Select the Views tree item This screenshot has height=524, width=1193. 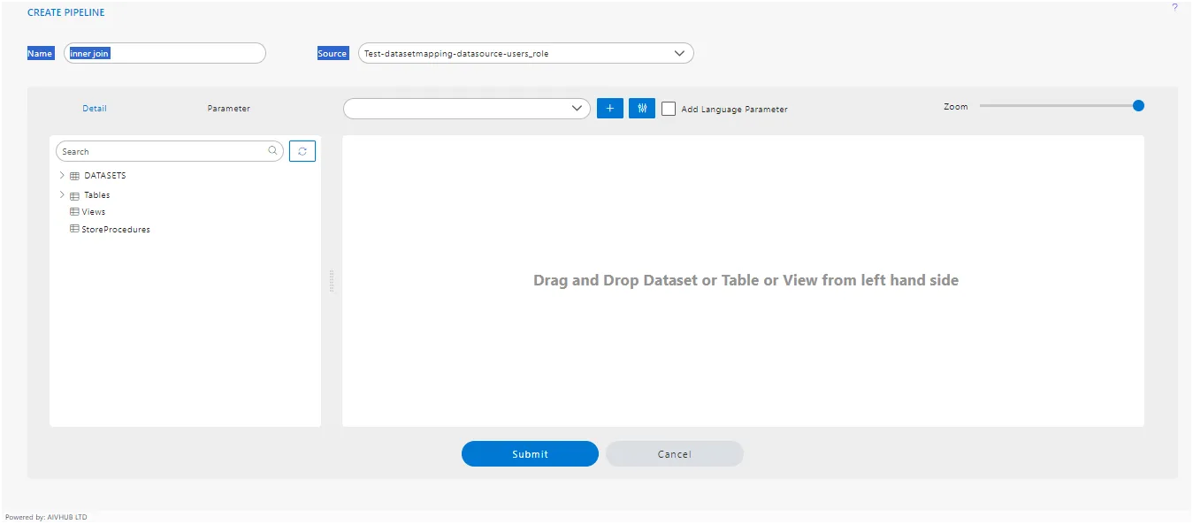tap(94, 212)
